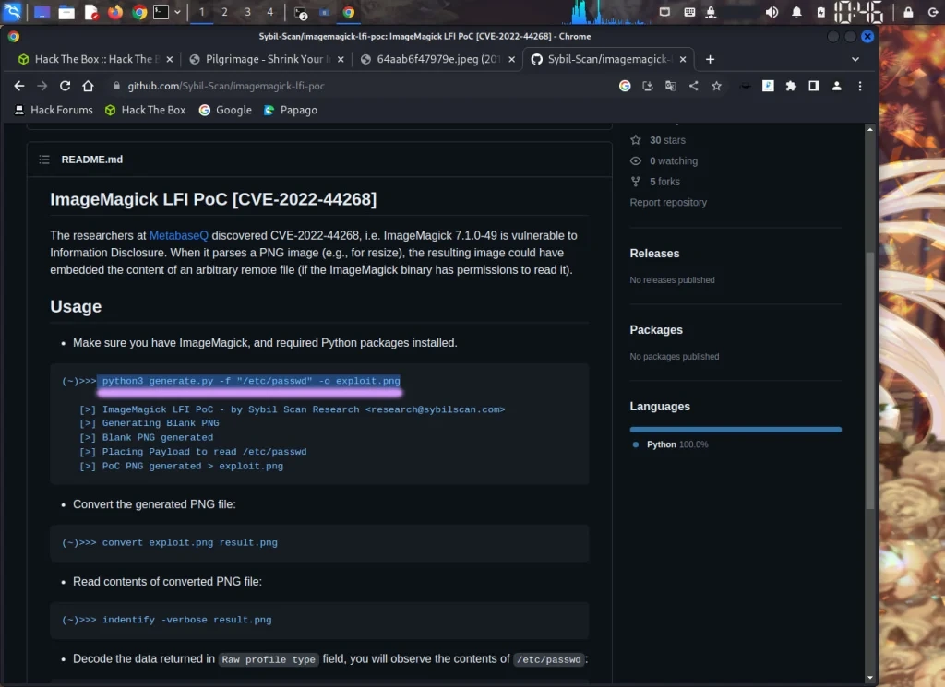The width and height of the screenshot is (945, 687).
Task: Click the scrollbar down arrow
Action: pyautogui.click(x=869, y=678)
